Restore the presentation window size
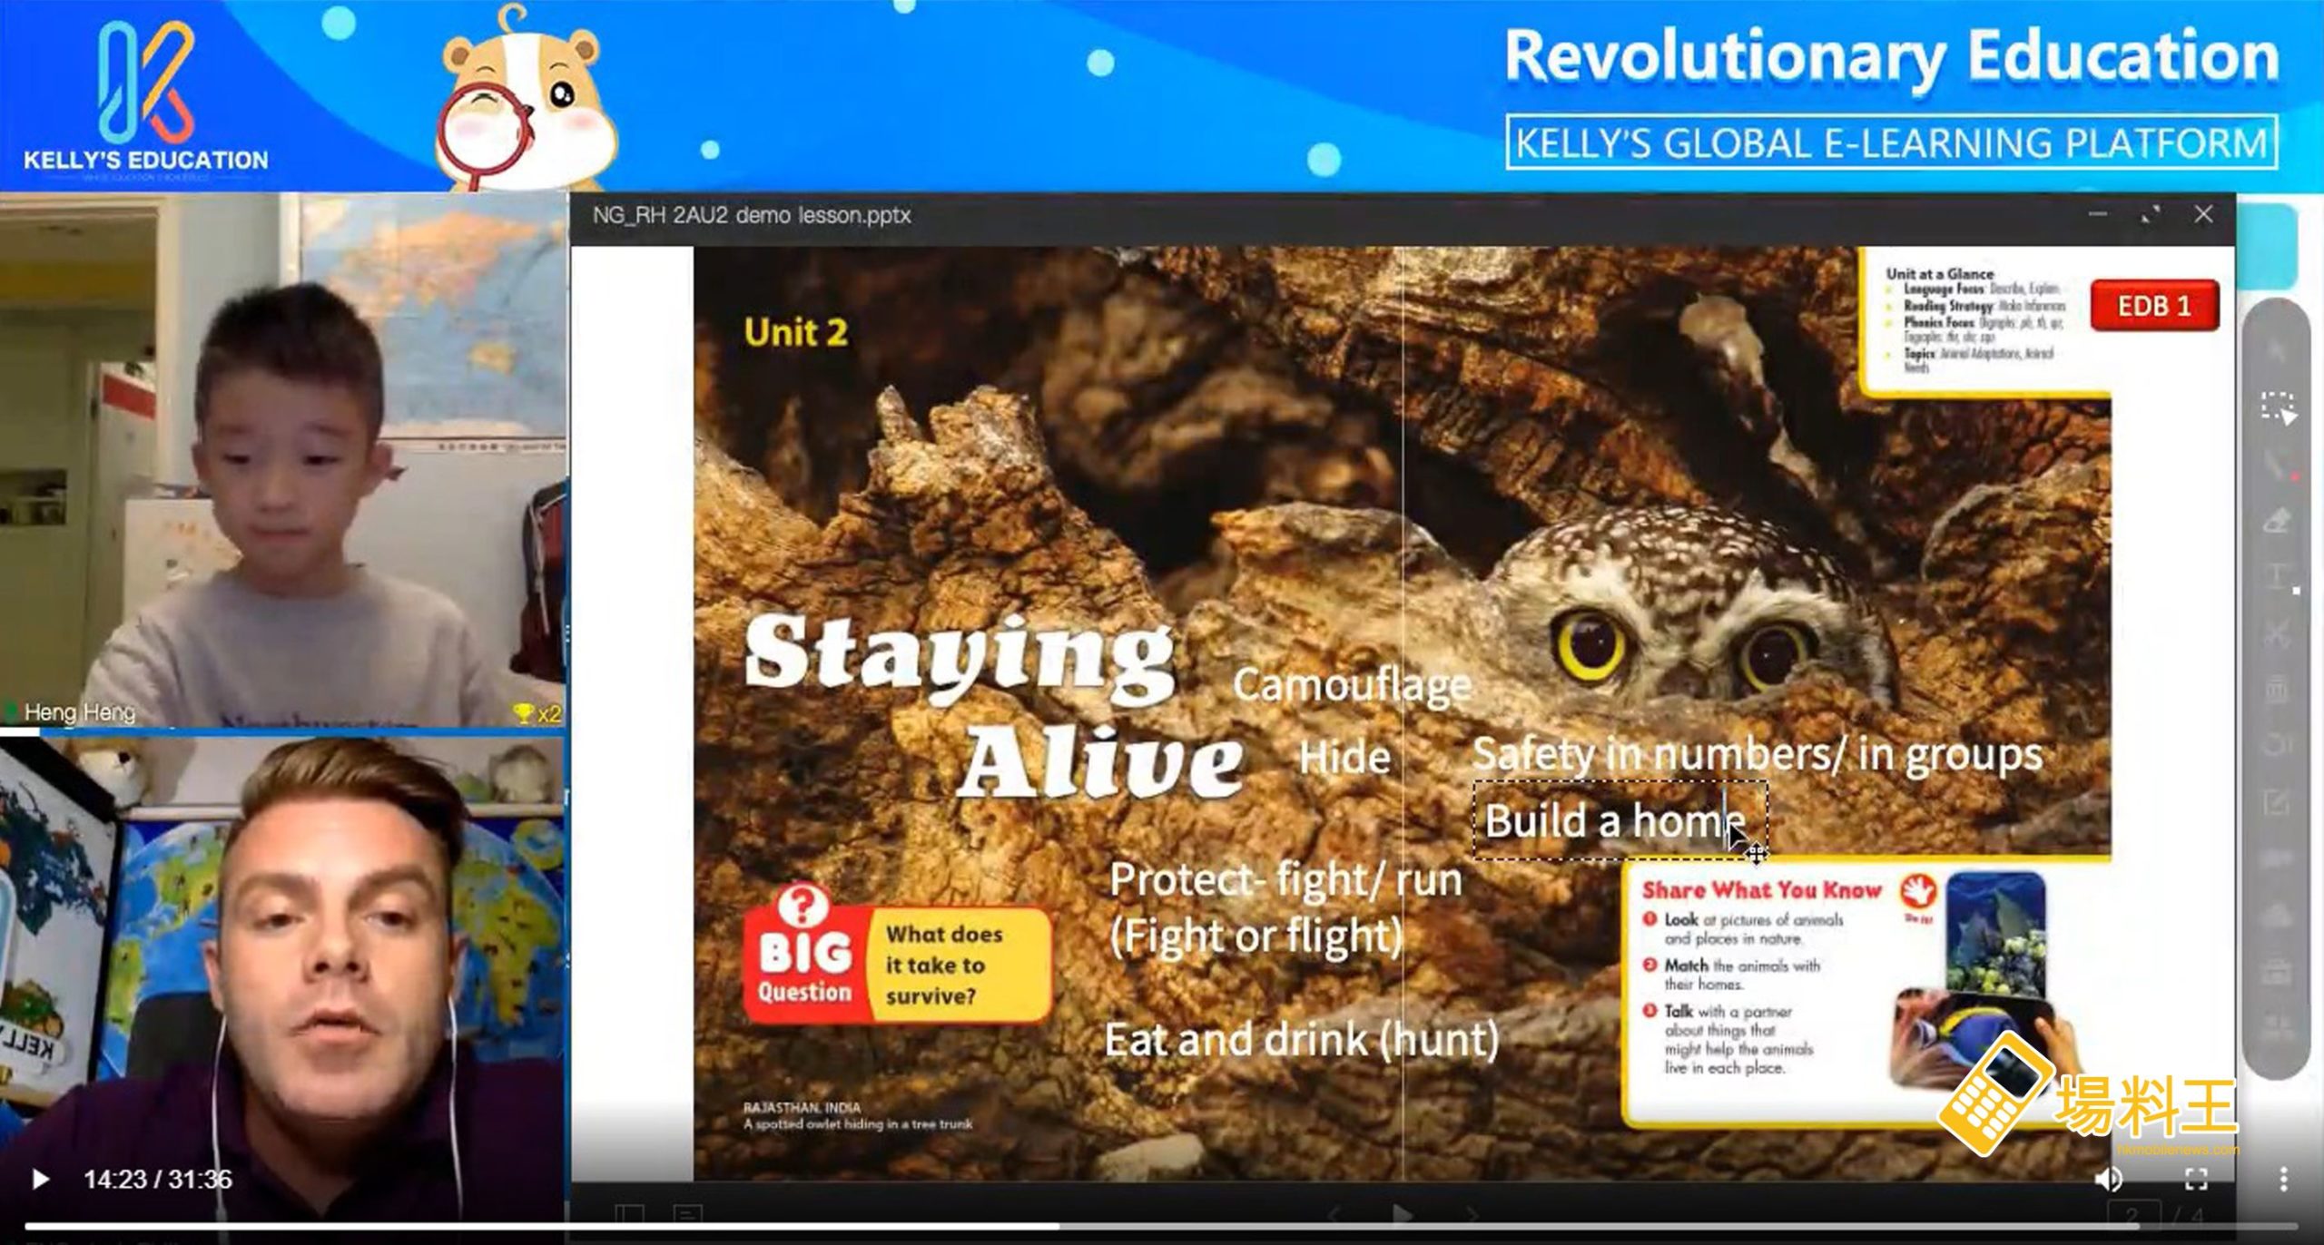Image resolution: width=2324 pixels, height=1245 pixels. [x=2150, y=215]
